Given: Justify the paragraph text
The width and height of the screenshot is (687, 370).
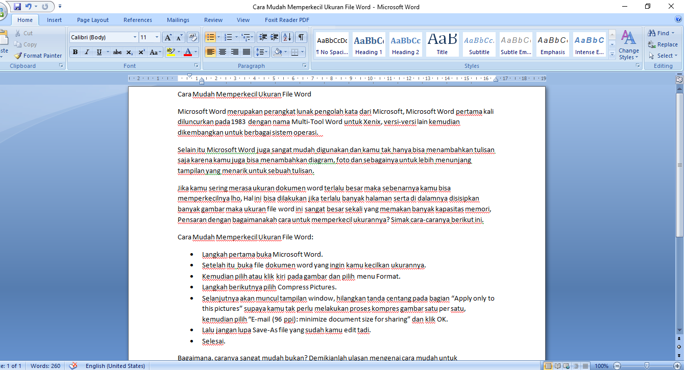Looking at the screenshot, I should tap(246, 52).
